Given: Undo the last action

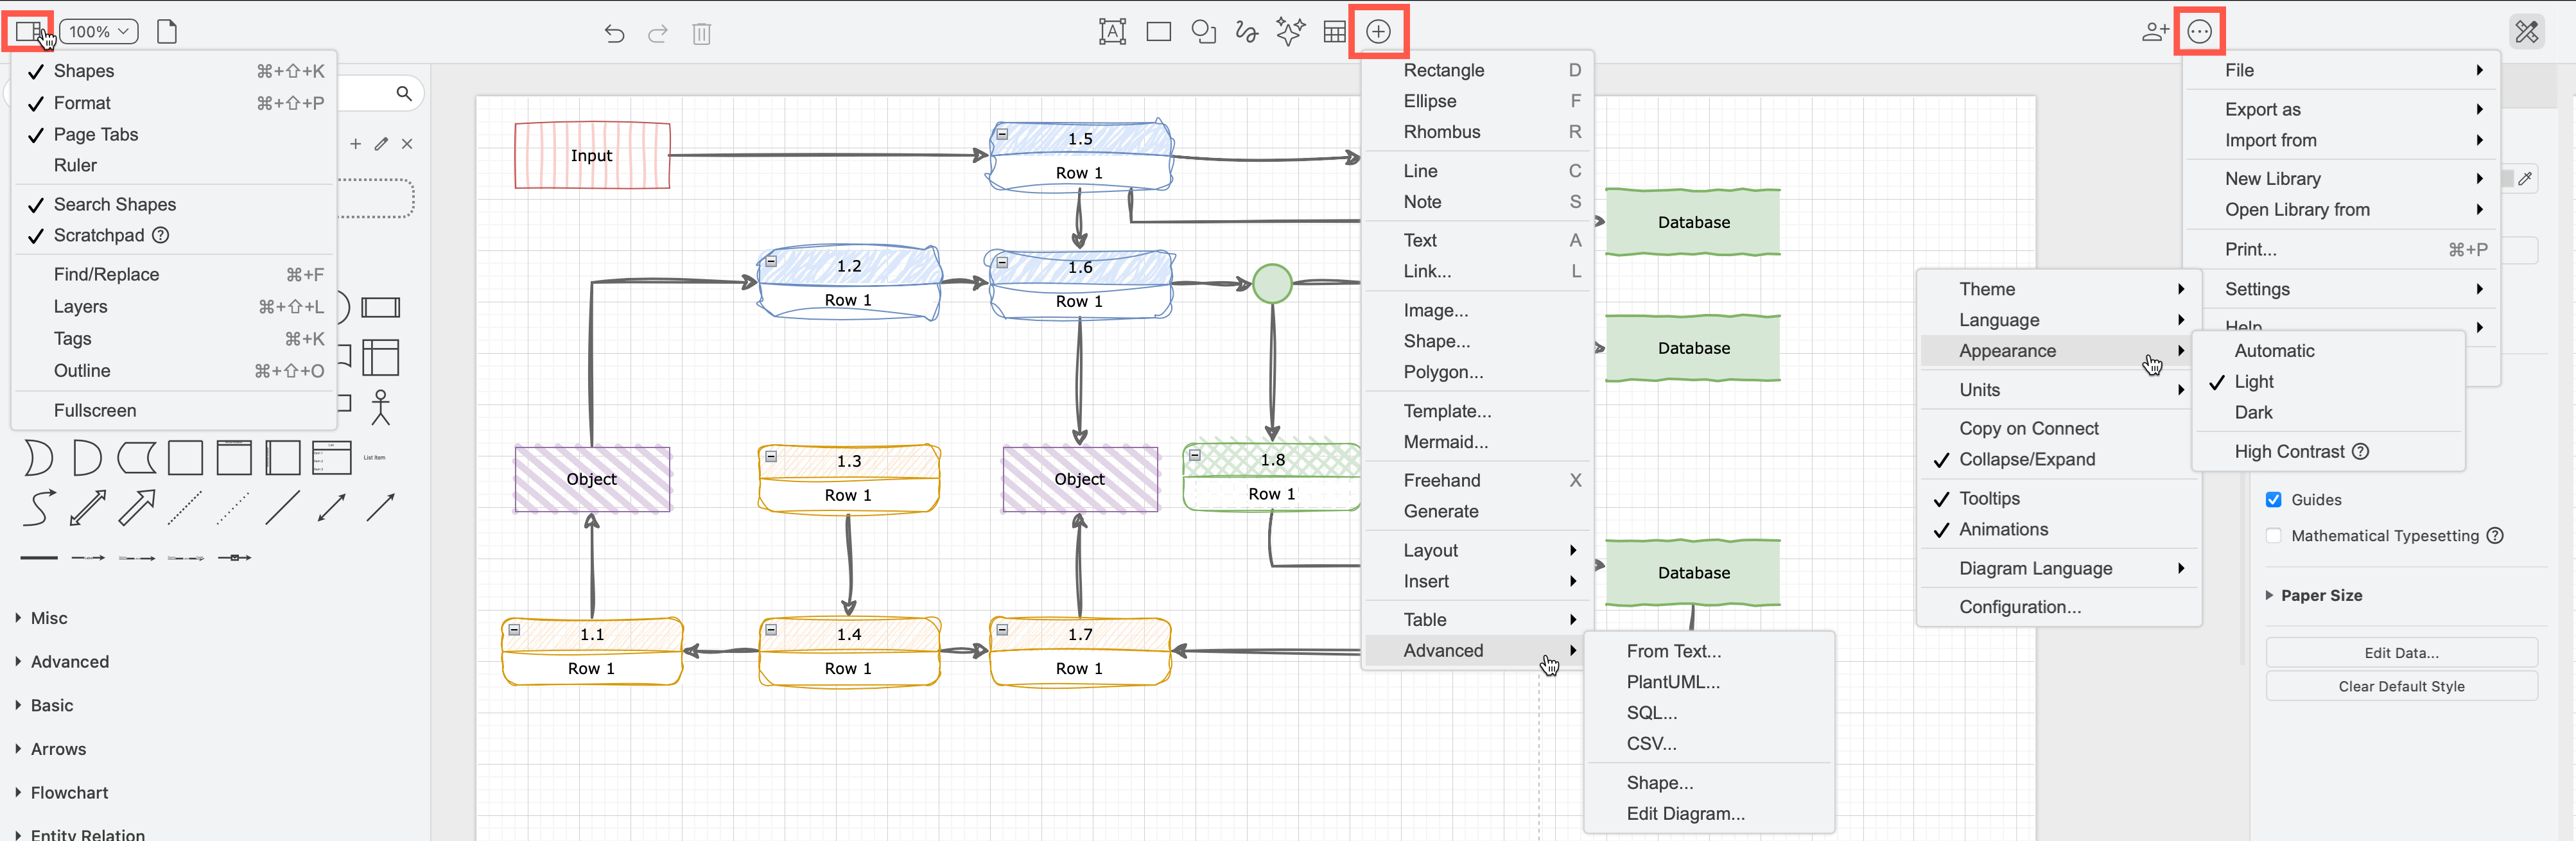Looking at the screenshot, I should [x=614, y=33].
